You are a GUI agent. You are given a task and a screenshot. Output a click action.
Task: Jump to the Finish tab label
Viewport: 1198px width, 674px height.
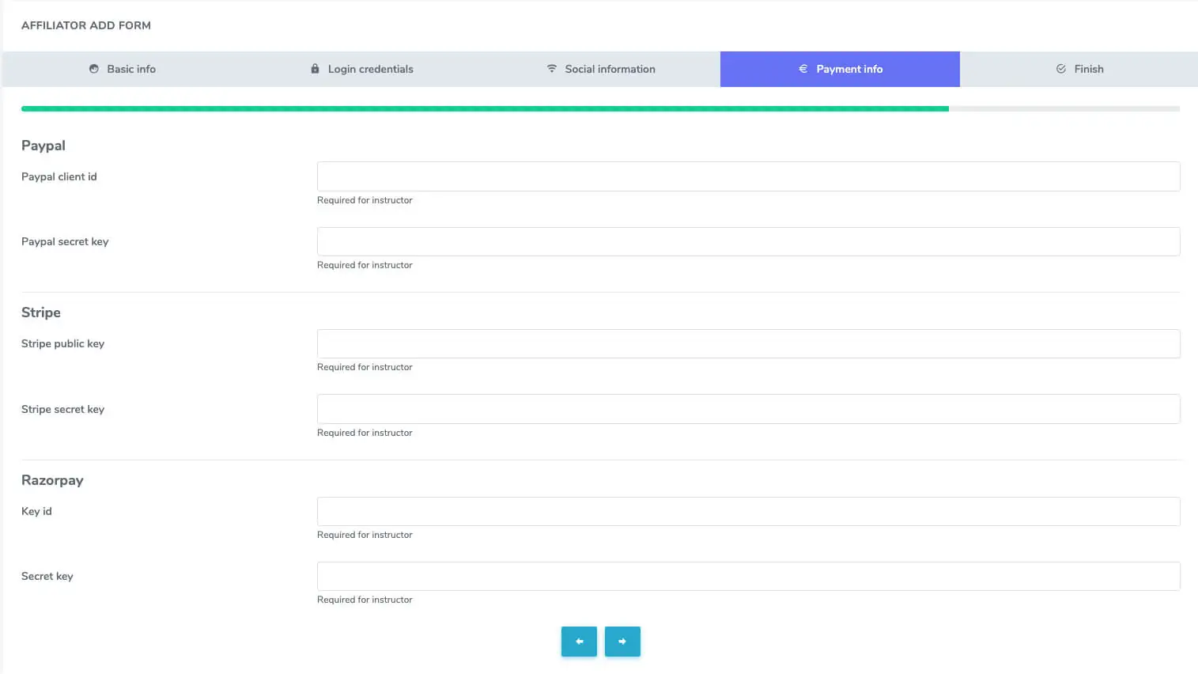(x=1088, y=69)
